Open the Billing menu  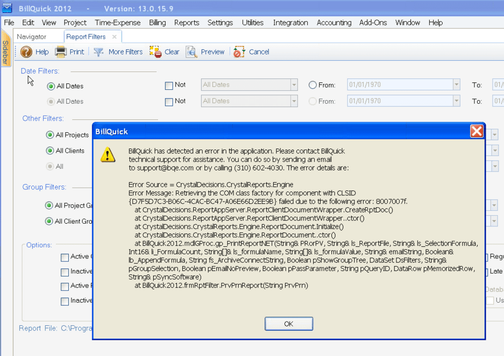point(158,23)
